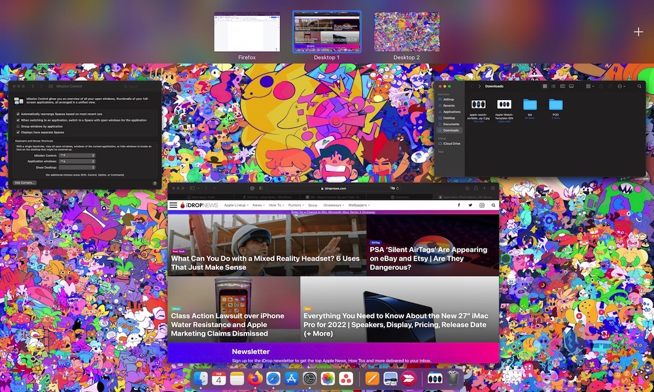Open iDrop News Instagram icon
Image resolution: width=654 pixels, height=392 pixels.
coord(482,205)
